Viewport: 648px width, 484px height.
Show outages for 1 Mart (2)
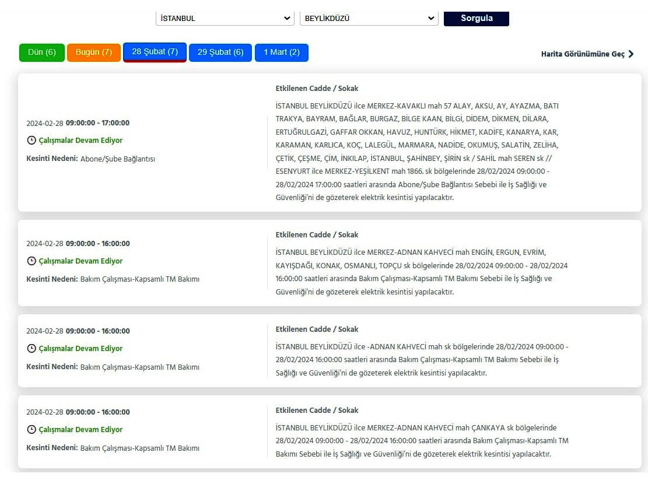[282, 52]
